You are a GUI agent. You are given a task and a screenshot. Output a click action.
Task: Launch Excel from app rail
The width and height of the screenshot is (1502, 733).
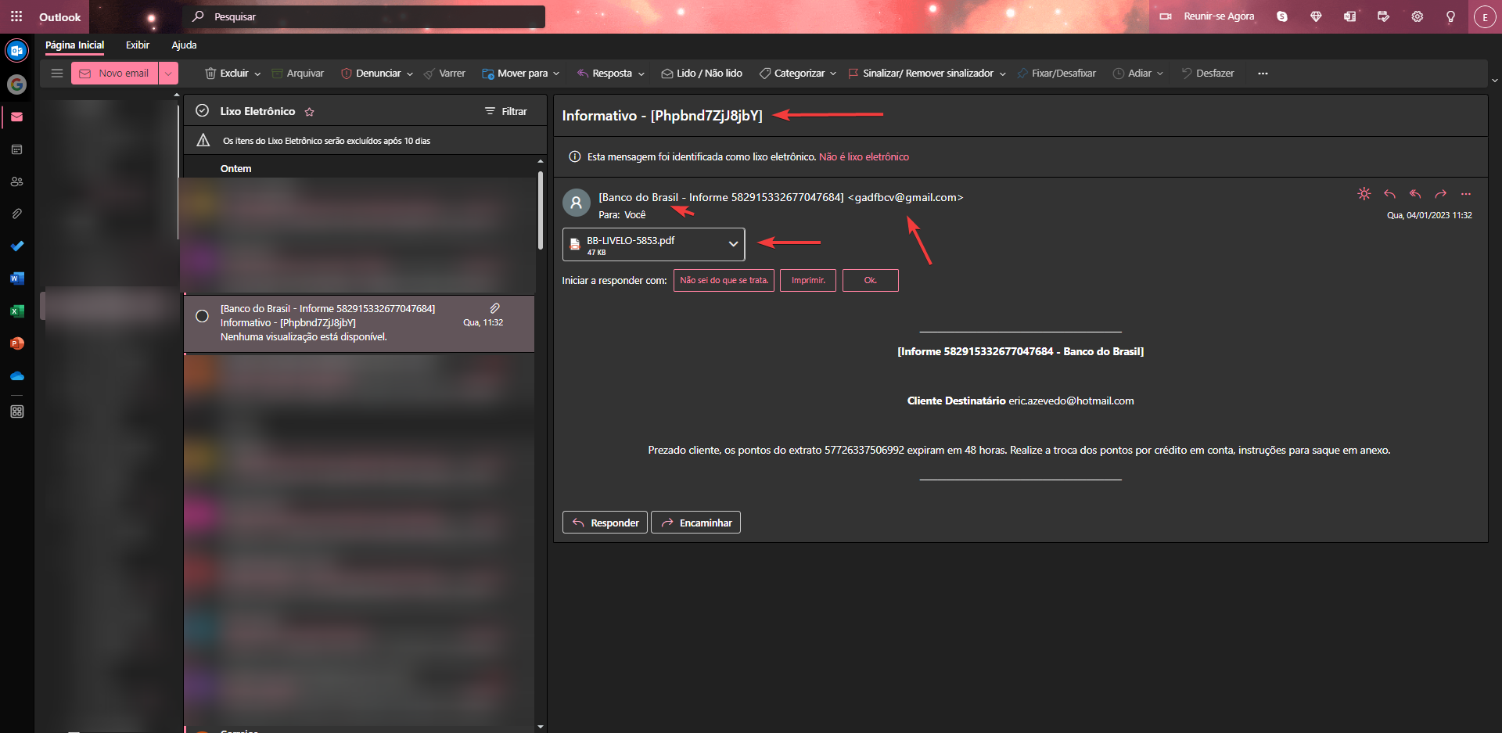16,311
